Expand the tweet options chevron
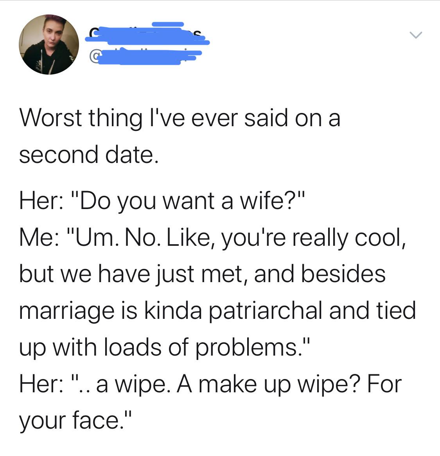The image size is (440, 456). coord(416,36)
